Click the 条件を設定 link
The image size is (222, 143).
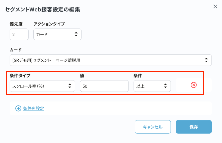(34, 108)
